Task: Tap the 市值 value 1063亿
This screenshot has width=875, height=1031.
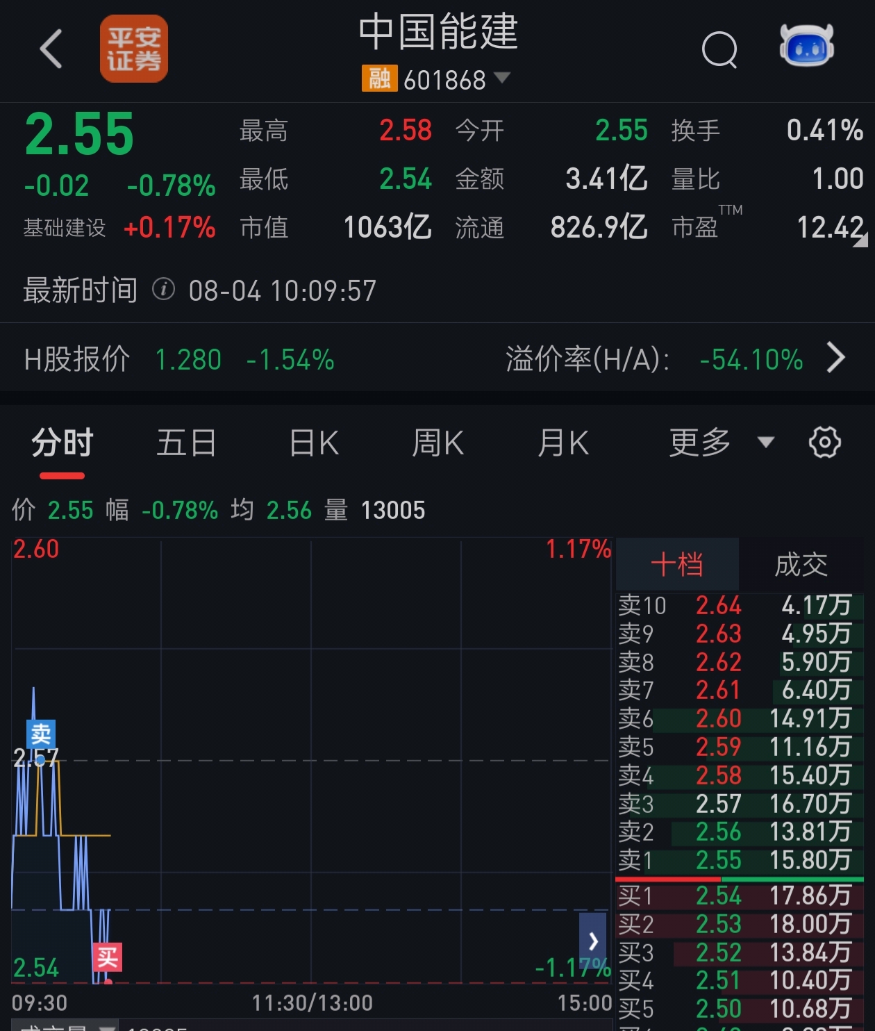Action: pyautogui.click(x=387, y=227)
